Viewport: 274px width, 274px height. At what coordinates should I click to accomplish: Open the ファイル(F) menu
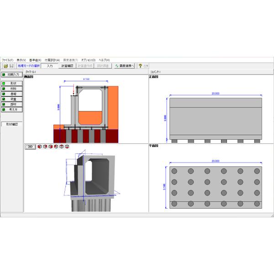pyautogui.click(x=7, y=60)
